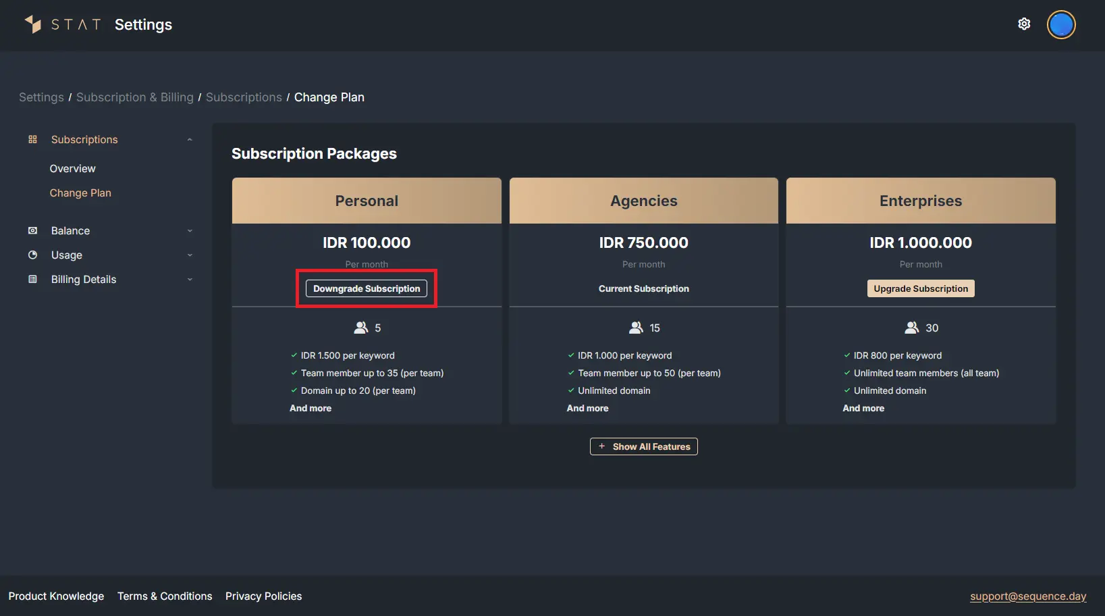The image size is (1105, 616).
Task: Open Terms & Conditions footer link
Action: (165, 596)
